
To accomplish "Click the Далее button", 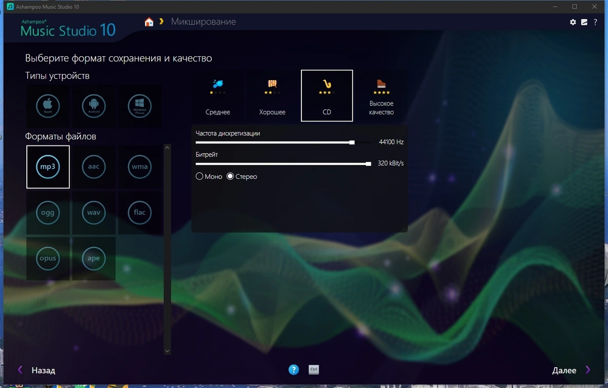I will [572, 370].
